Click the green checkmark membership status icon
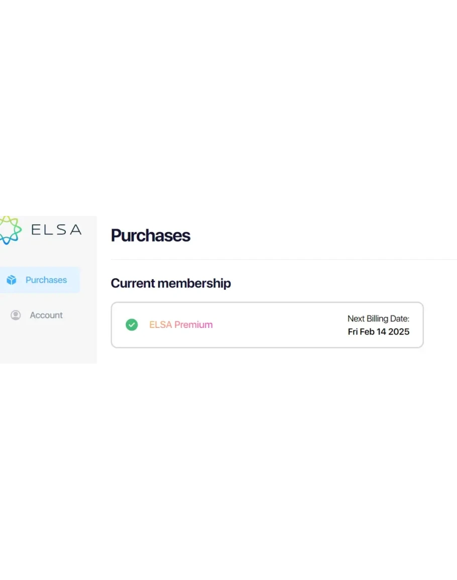Image resolution: width=457 pixels, height=580 pixels. [132, 325]
